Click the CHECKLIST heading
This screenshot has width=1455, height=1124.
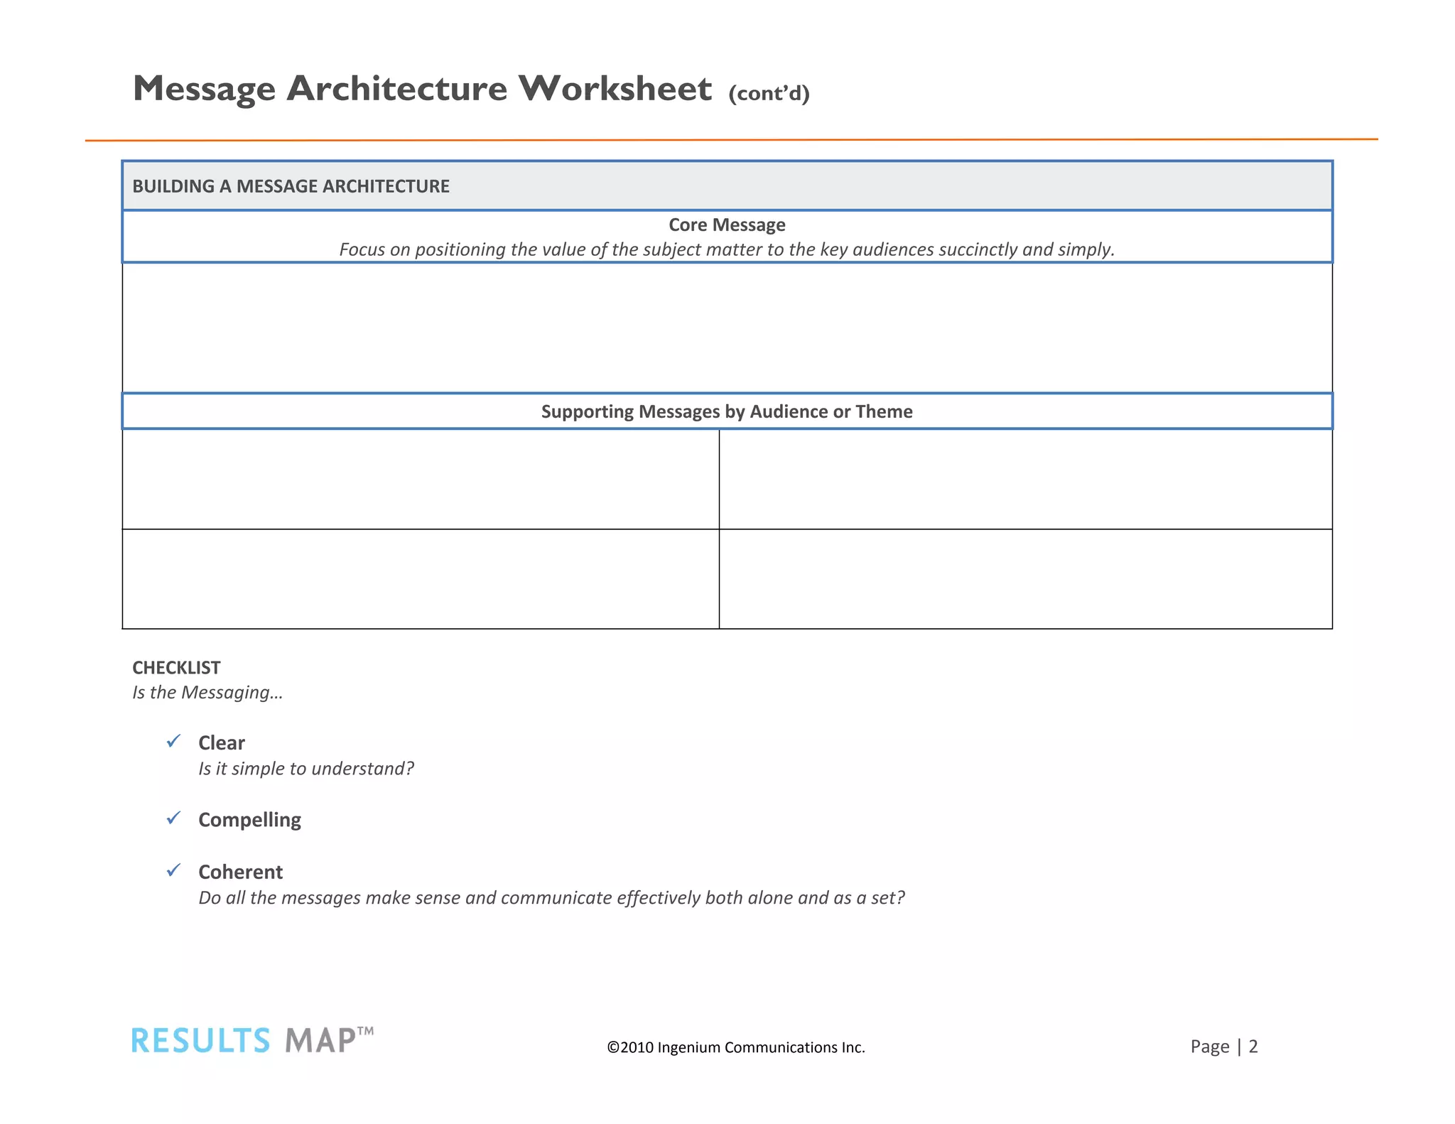click(176, 668)
